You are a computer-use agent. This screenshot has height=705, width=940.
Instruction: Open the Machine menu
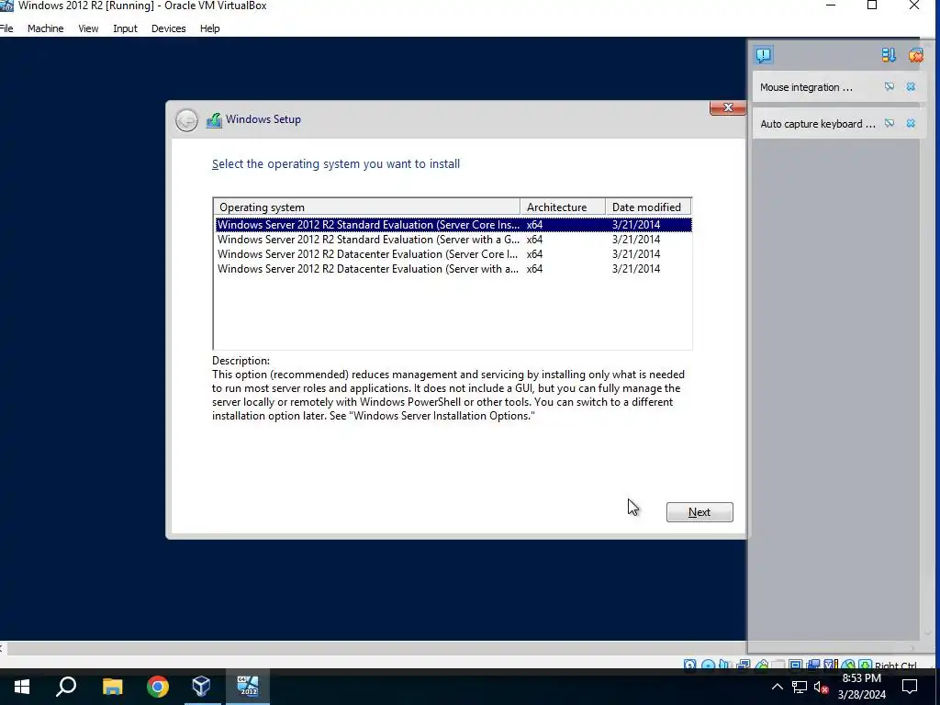(45, 28)
